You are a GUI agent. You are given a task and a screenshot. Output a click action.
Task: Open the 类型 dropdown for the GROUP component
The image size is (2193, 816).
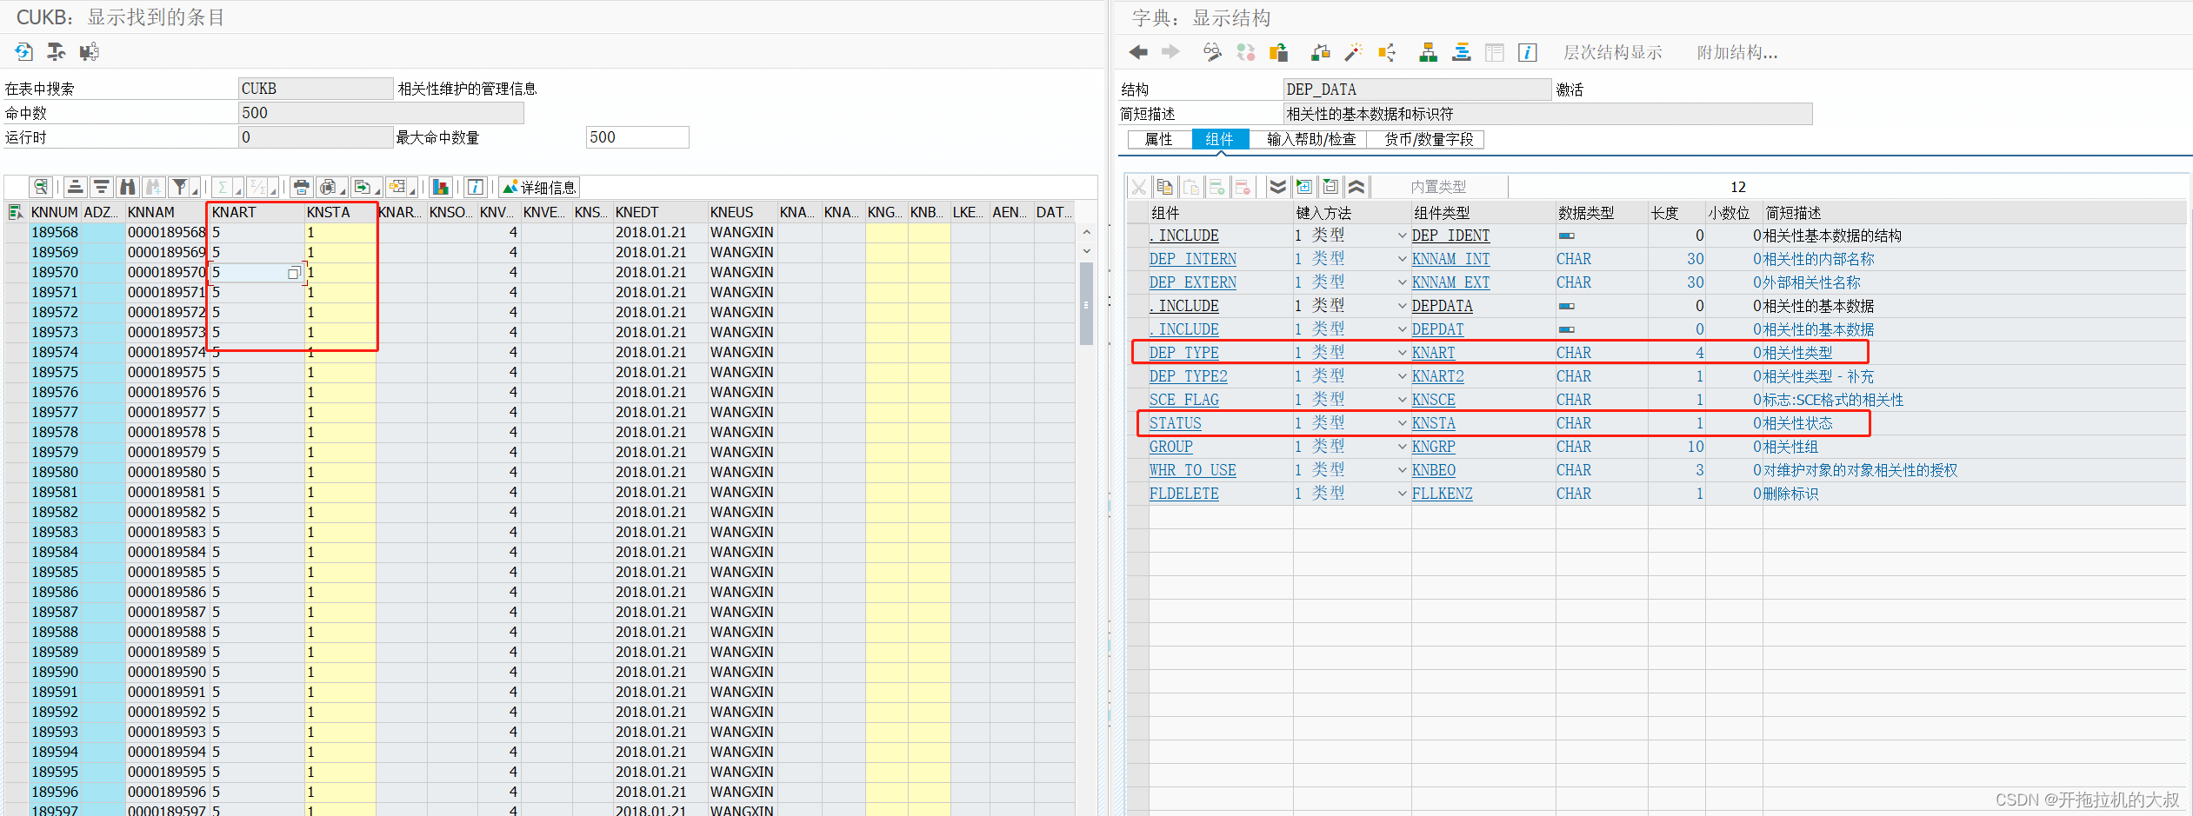1401,446
